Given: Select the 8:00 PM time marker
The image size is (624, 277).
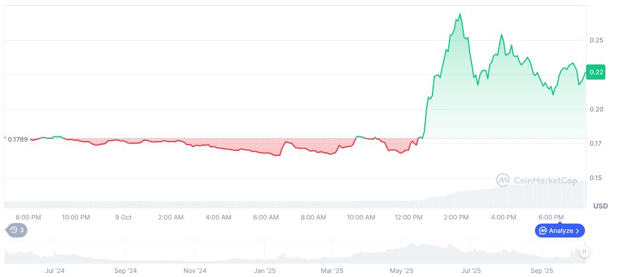Looking at the screenshot, I should 28,217.
